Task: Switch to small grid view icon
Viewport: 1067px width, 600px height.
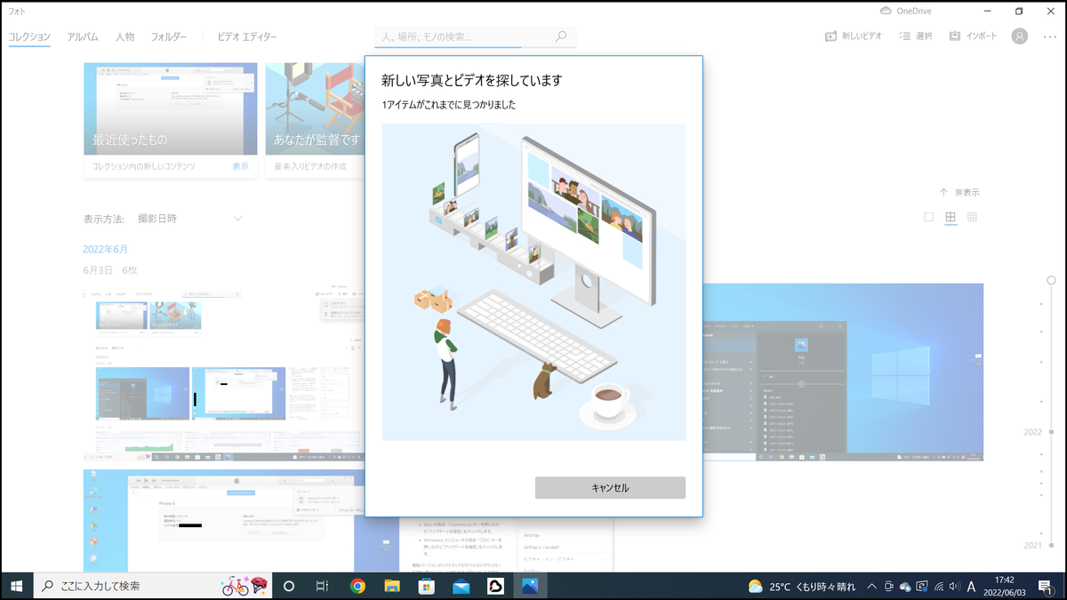Action: [x=973, y=217]
